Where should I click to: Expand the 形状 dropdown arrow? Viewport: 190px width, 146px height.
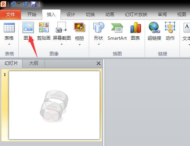tap(99, 44)
